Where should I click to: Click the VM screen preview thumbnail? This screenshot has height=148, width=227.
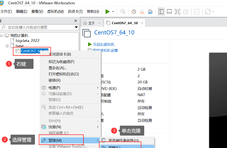tap(218, 100)
